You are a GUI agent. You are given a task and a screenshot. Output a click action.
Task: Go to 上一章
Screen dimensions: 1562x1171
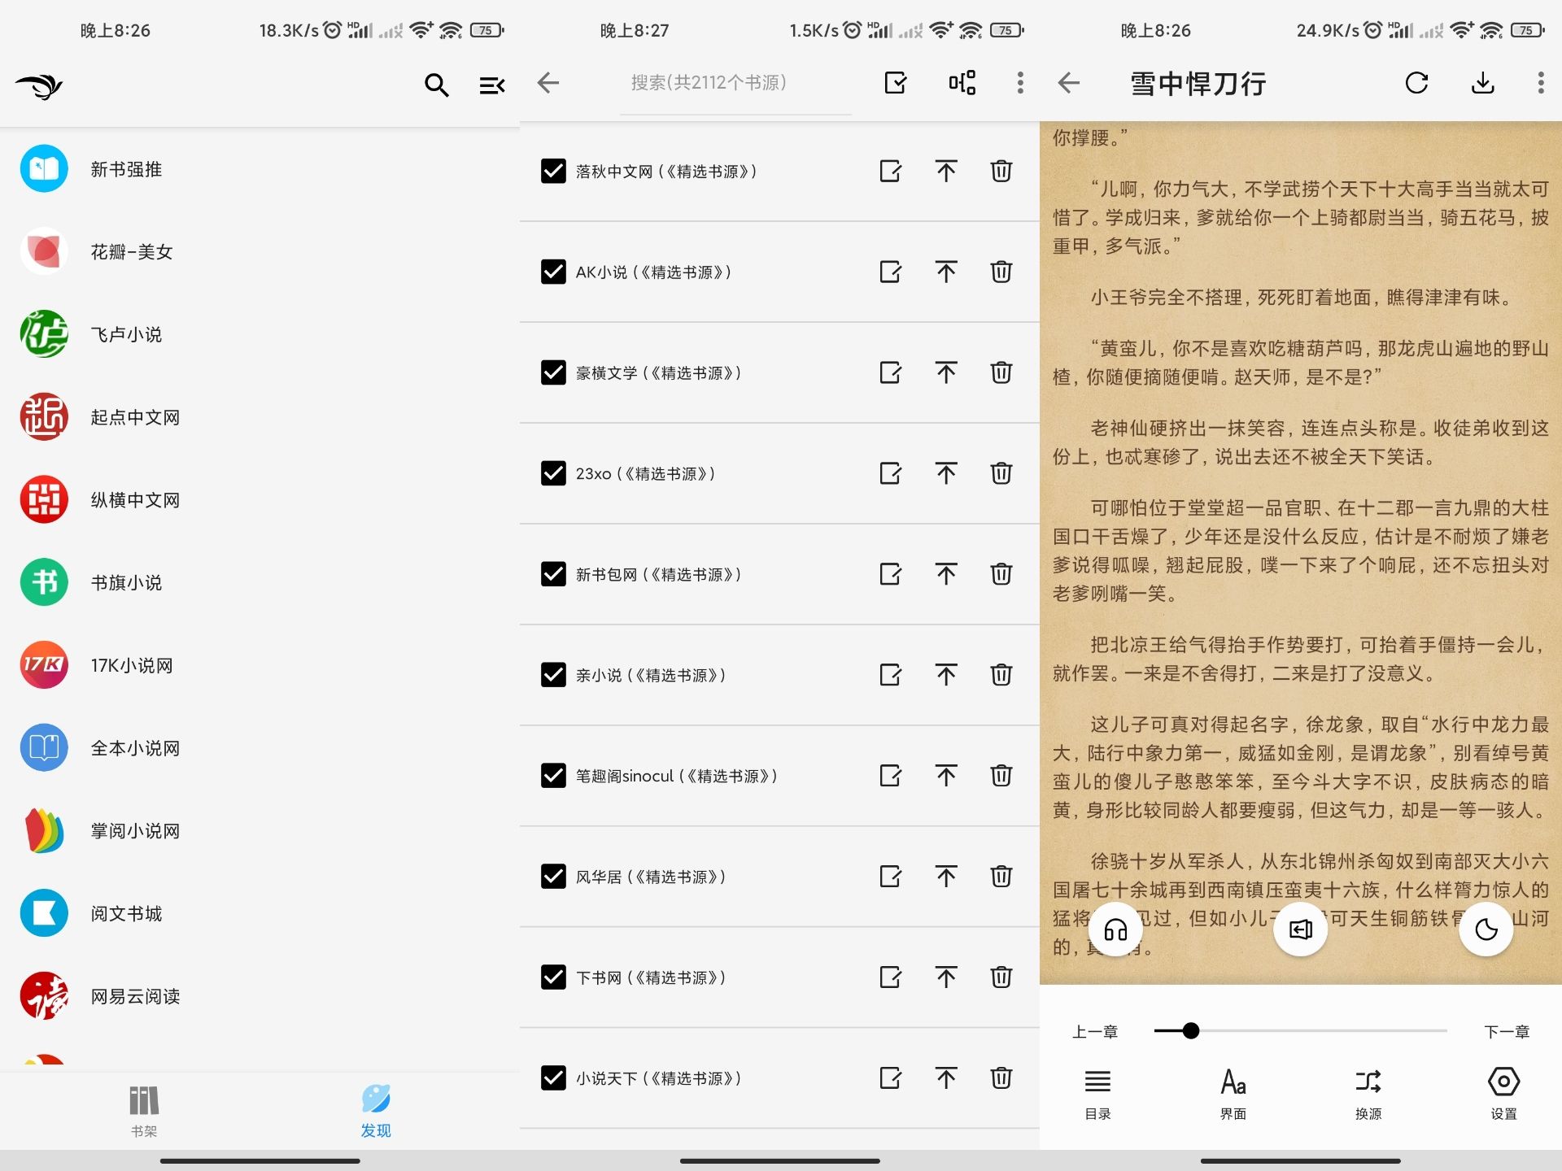1095,1032
